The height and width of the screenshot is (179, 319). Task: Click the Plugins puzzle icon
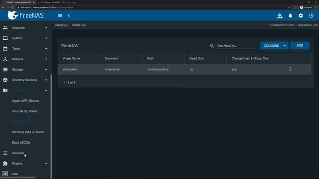point(5,164)
